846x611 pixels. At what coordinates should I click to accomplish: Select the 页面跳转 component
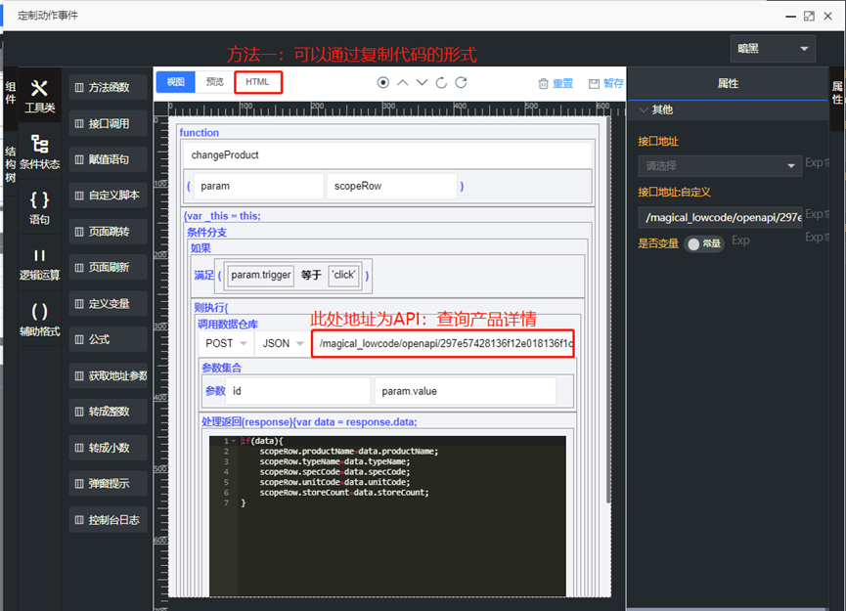click(109, 232)
